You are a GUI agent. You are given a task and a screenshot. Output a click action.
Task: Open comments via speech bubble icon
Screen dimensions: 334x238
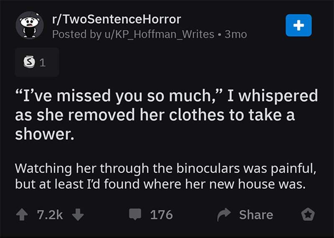(x=135, y=214)
